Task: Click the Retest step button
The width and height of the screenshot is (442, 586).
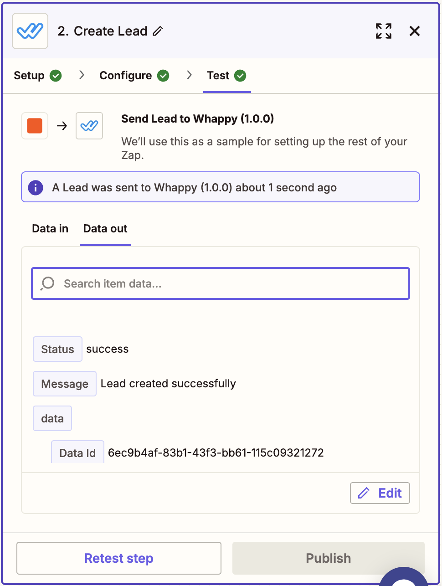Action: point(118,558)
